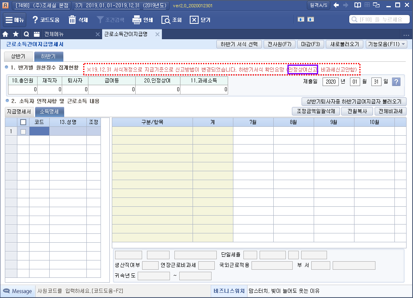Click the grid layout icon in title bar
This screenshot has width=413, height=298.
(x=367, y=5)
